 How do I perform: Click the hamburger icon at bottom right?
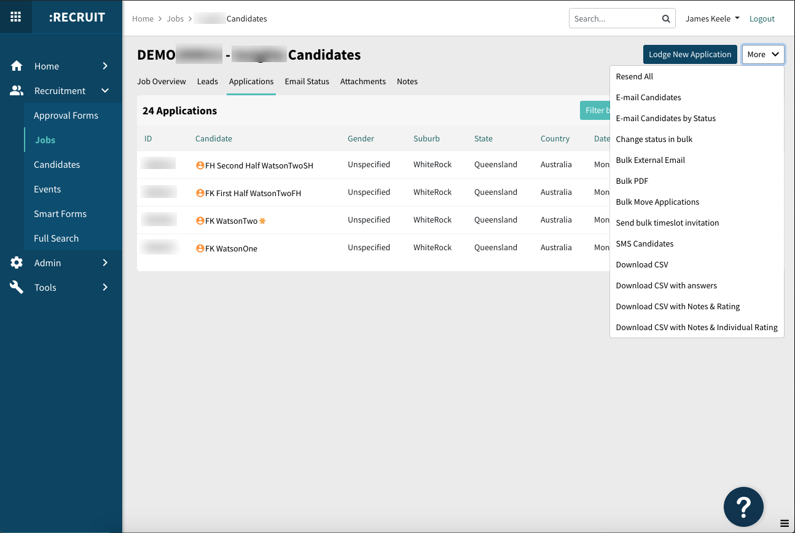coord(786,524)
